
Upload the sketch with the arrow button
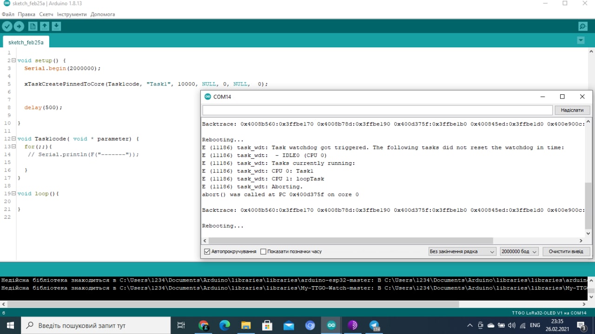19,26
